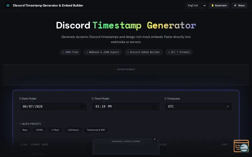This screenshot has height=157, width=252.
Task: Click the Bookmark button
Action: pyautogui.click(x=219, y=5)
